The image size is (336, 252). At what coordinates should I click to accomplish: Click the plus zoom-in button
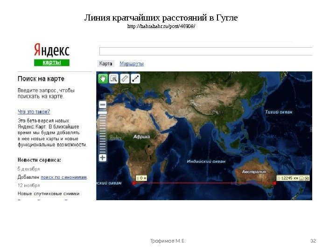103,158
